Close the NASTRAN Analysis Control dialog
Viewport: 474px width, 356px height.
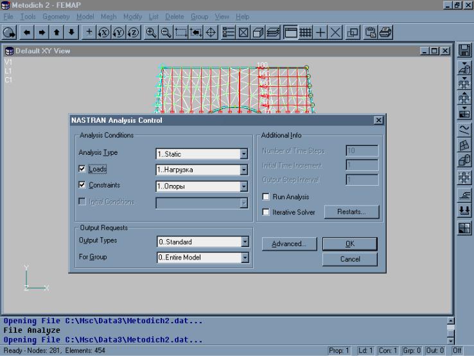coord(378,120)
